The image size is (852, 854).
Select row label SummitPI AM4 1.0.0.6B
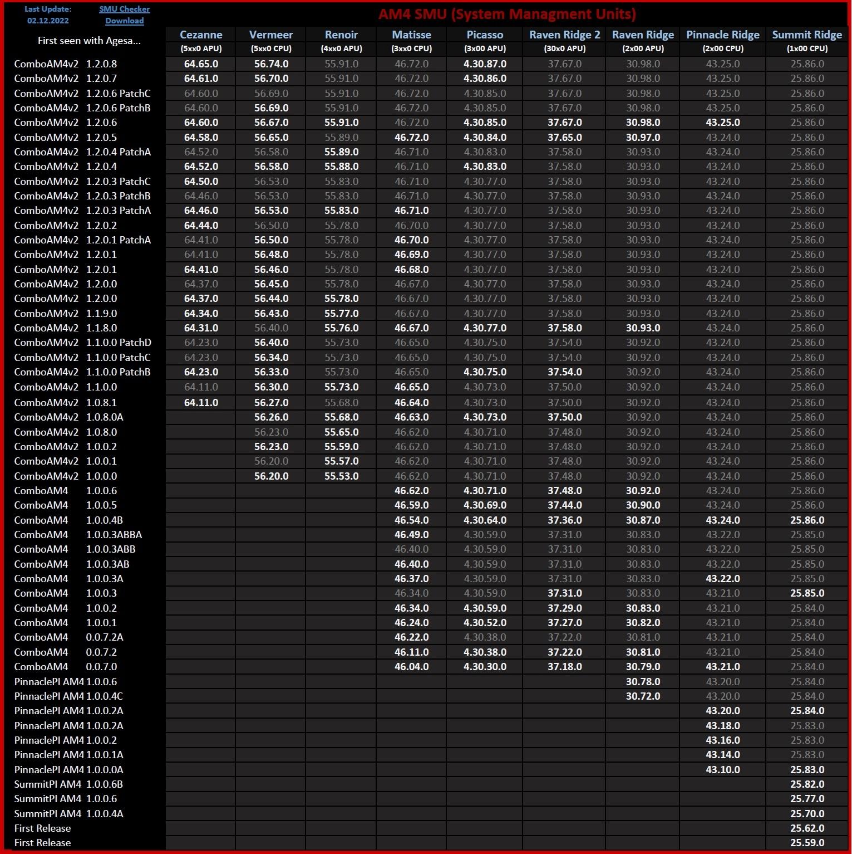[69, 784]
